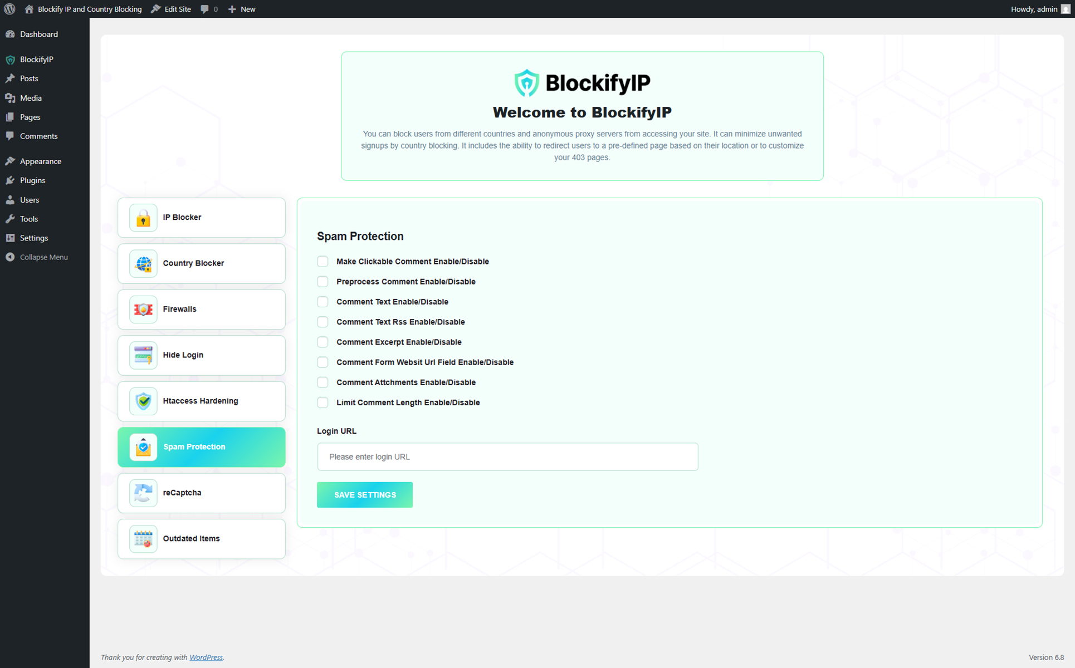Click the WordPress logo in admin bar

[x=9, y=9]
